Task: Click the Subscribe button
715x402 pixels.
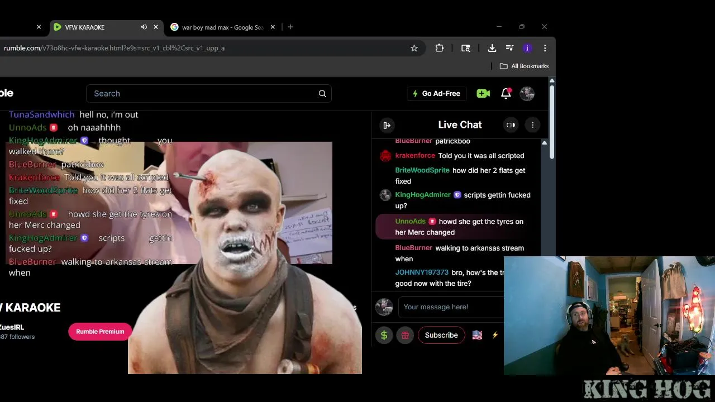Action: tap(441, 335)
